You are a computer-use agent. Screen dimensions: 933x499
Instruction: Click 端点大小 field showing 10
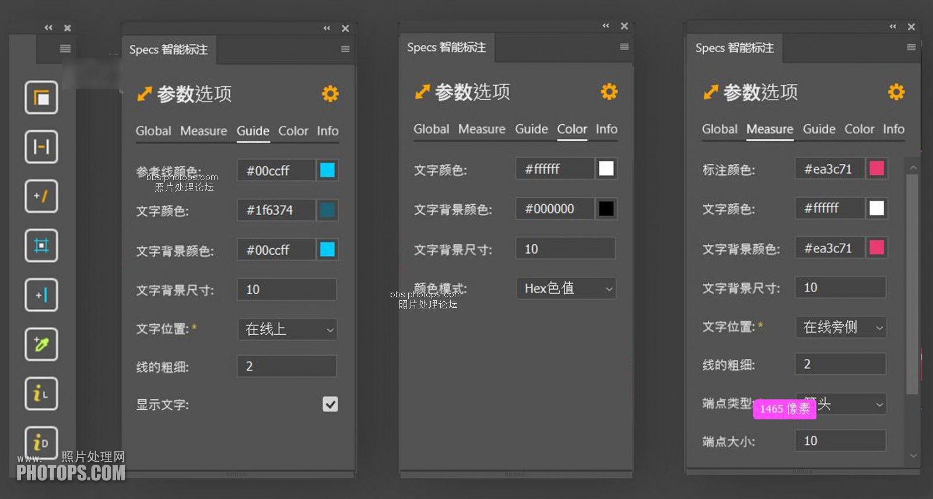pyautogui.click(x=840, y=441)
